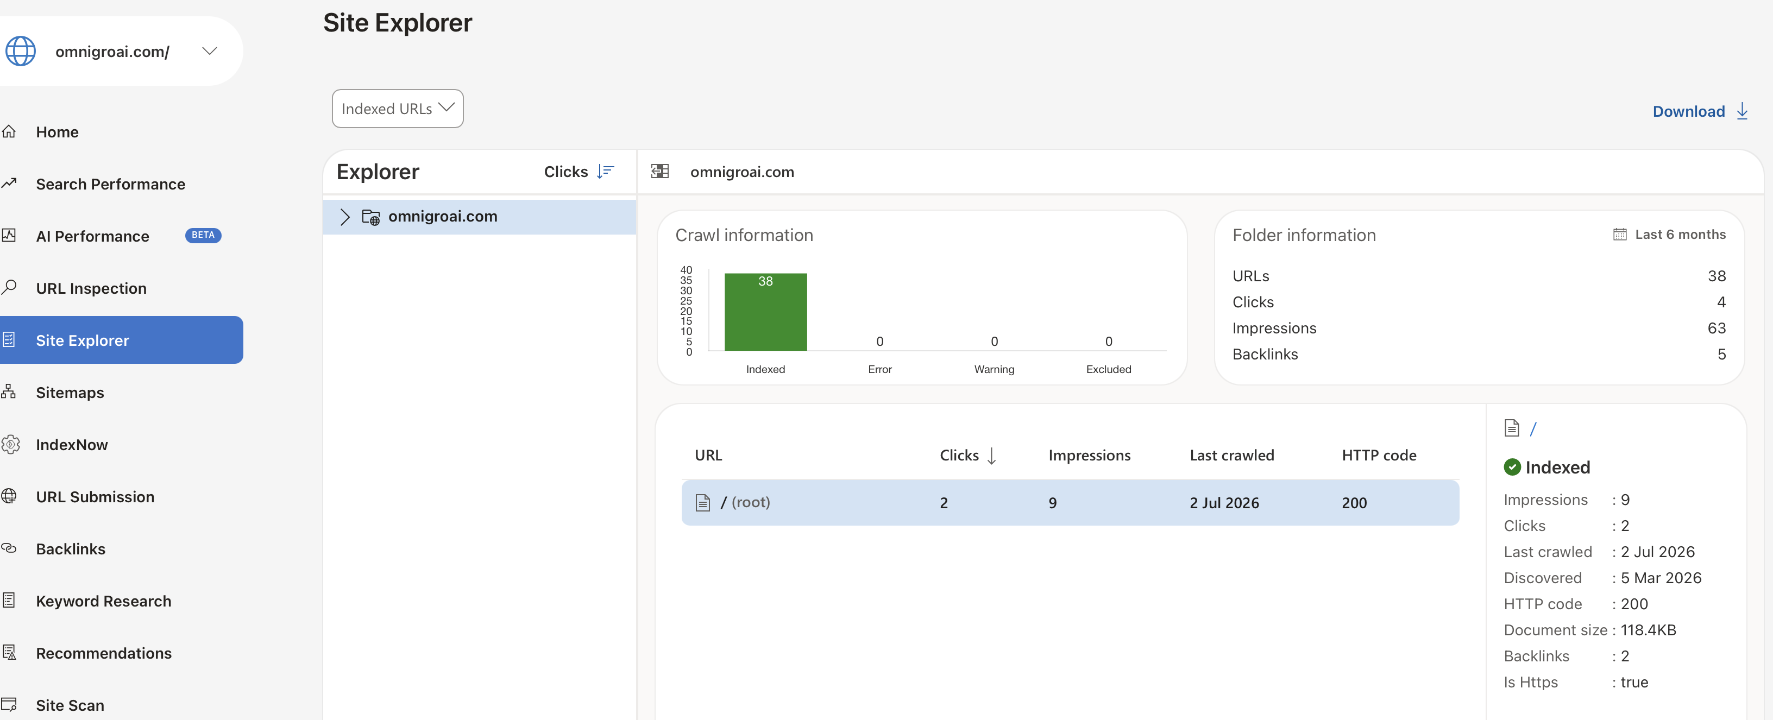Sort table by Impressions column
The width and height of the screenshot is (1773, 720).
[1089, 455]
